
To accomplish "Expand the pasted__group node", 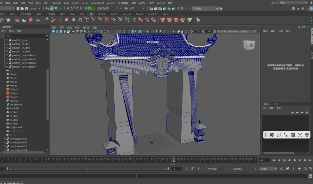I will [x=7, y=40].
